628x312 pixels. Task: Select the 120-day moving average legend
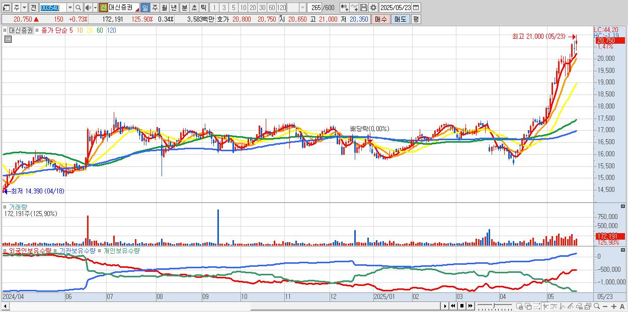tap(112, 30)
